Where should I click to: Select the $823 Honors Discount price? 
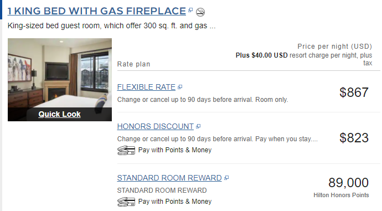click(354, 138)
